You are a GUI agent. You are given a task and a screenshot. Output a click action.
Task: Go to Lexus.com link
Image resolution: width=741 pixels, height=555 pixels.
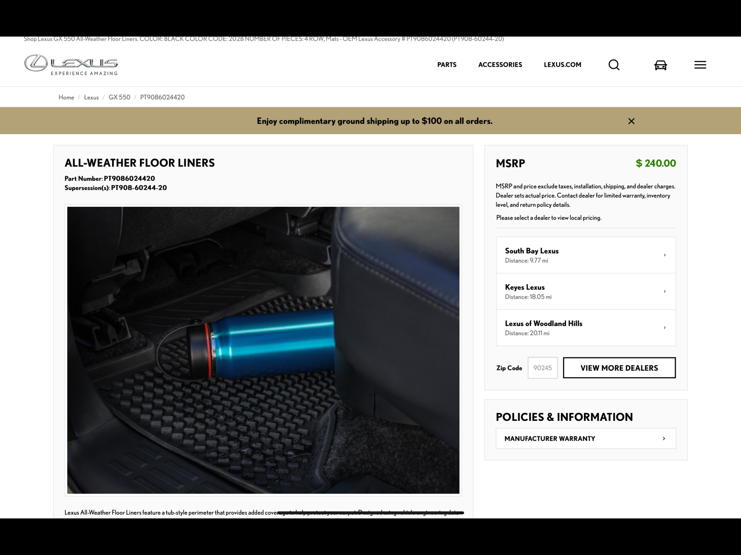[x=563, y=65]
